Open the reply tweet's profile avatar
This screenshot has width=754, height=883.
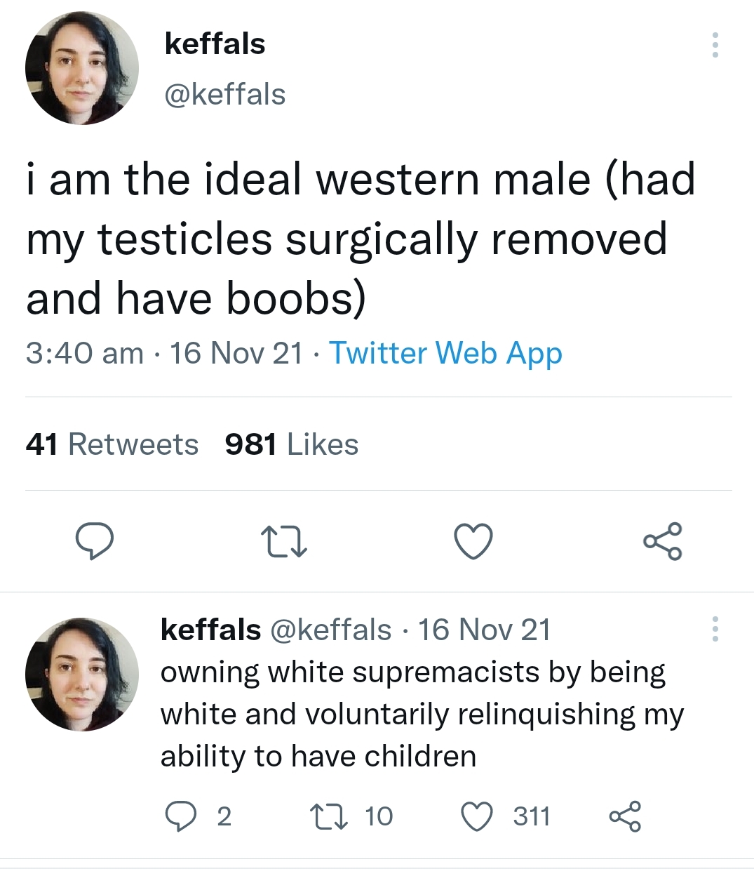pyautogui.click(x=82, y=675)
